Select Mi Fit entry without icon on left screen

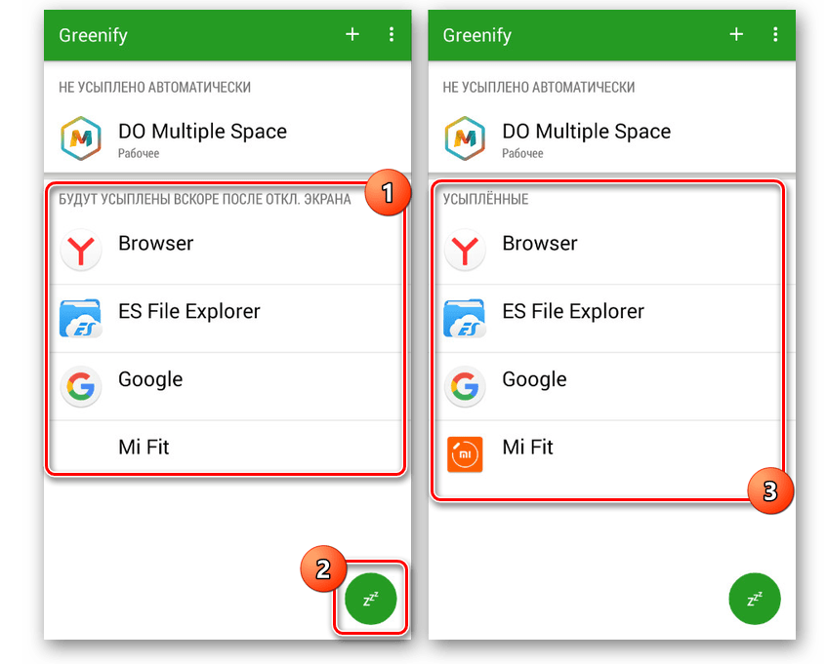pos(144,448)
